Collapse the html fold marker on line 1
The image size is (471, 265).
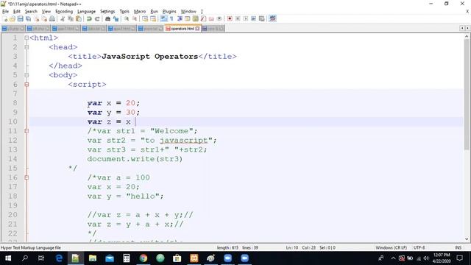click(26, 38)
